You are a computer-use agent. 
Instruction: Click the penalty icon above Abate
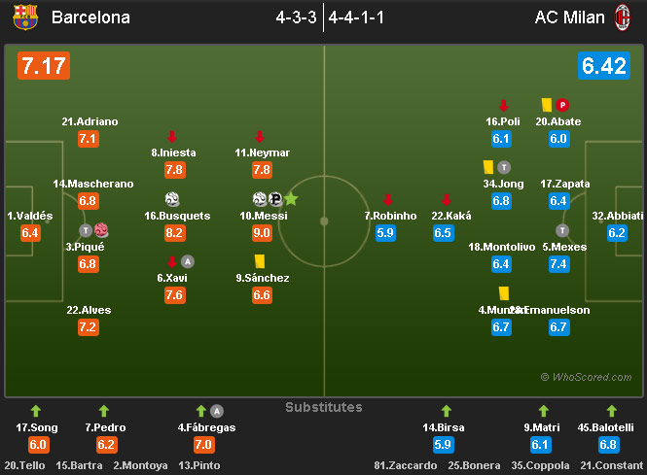point(563,105)
